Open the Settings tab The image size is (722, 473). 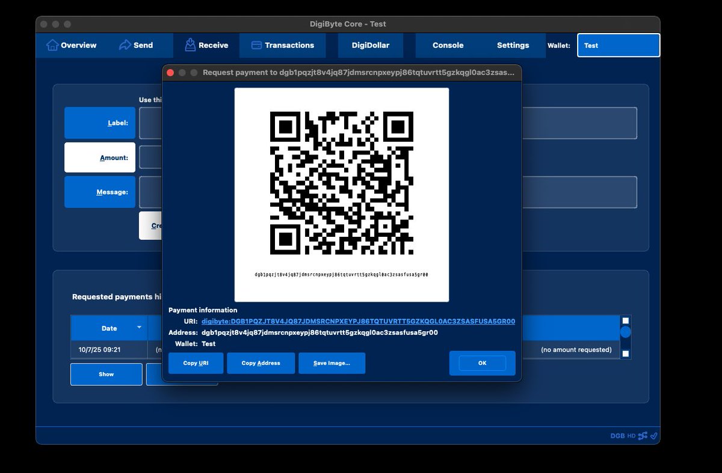(513, 45)
